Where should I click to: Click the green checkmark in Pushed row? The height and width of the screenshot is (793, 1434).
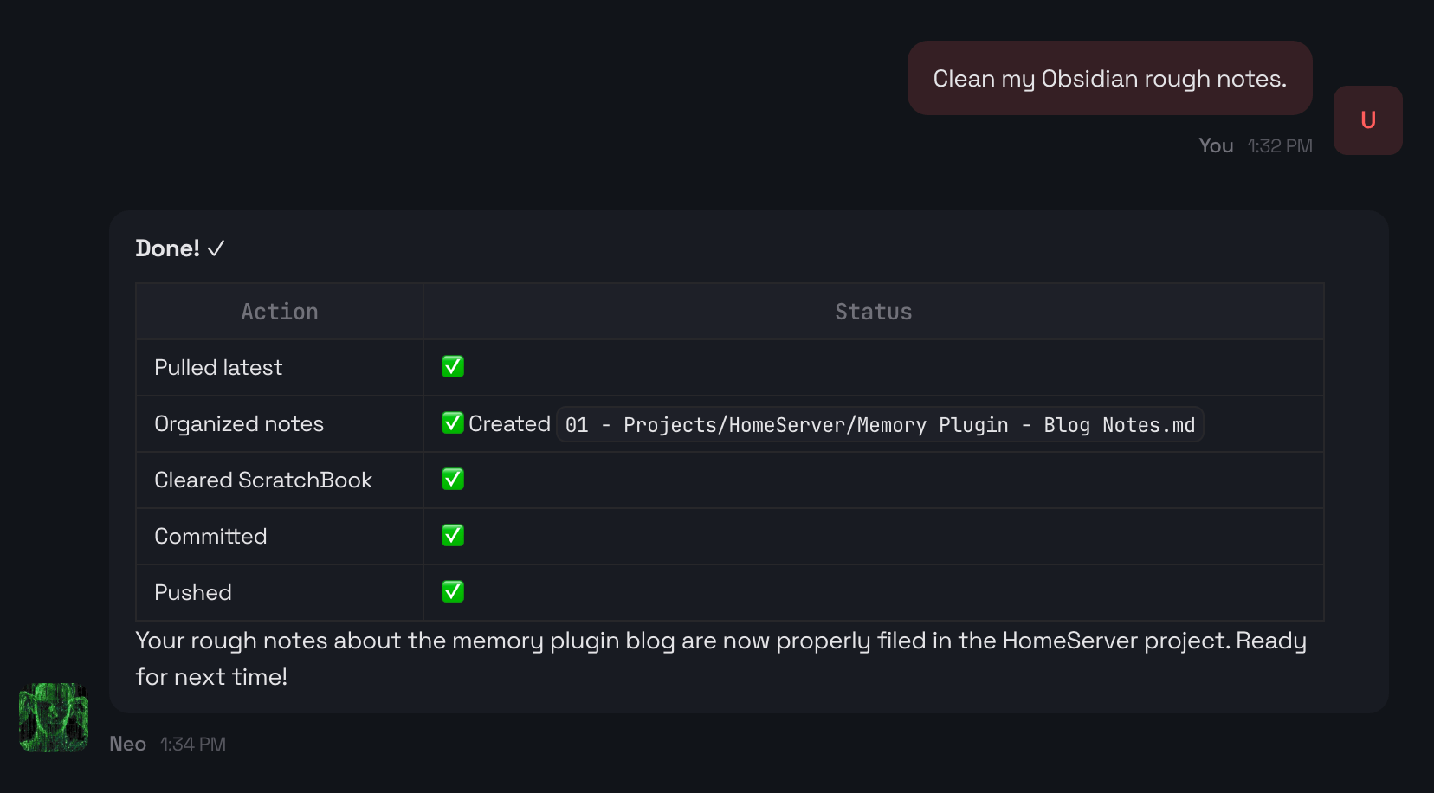[453, 592]
